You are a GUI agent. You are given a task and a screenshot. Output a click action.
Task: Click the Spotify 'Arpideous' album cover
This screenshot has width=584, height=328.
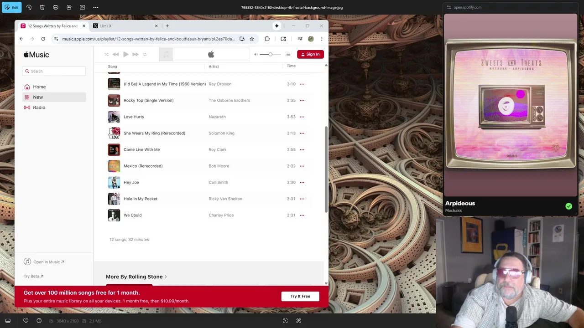click(x=511, y=105)
